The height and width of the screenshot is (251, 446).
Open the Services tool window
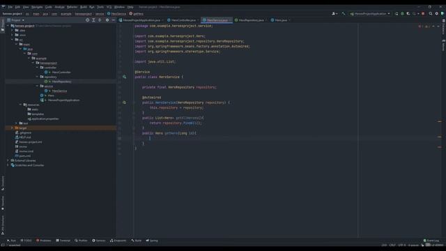pyautogui.click(x=99, y=241)
